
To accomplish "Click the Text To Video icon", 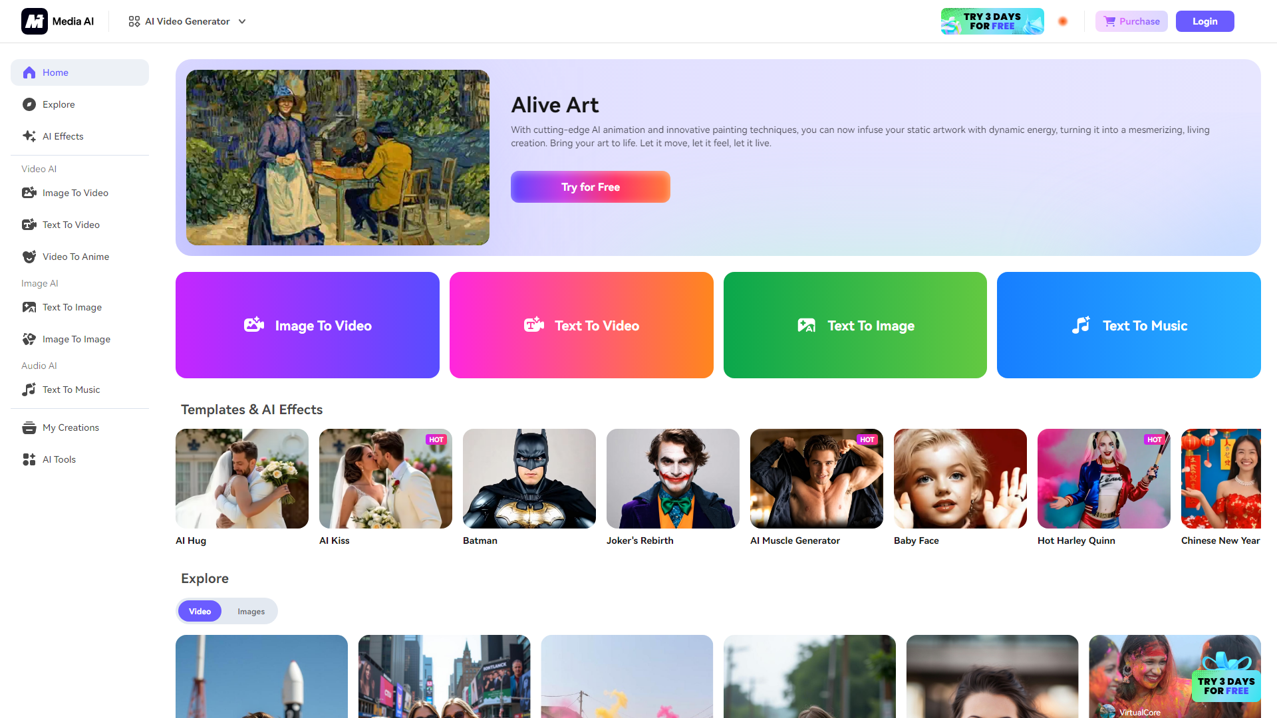I will point(533,324).
